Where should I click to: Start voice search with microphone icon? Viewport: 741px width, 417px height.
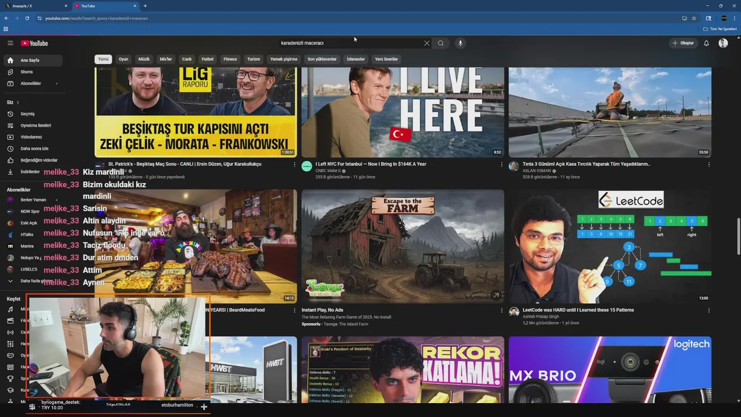click(460, 43)
